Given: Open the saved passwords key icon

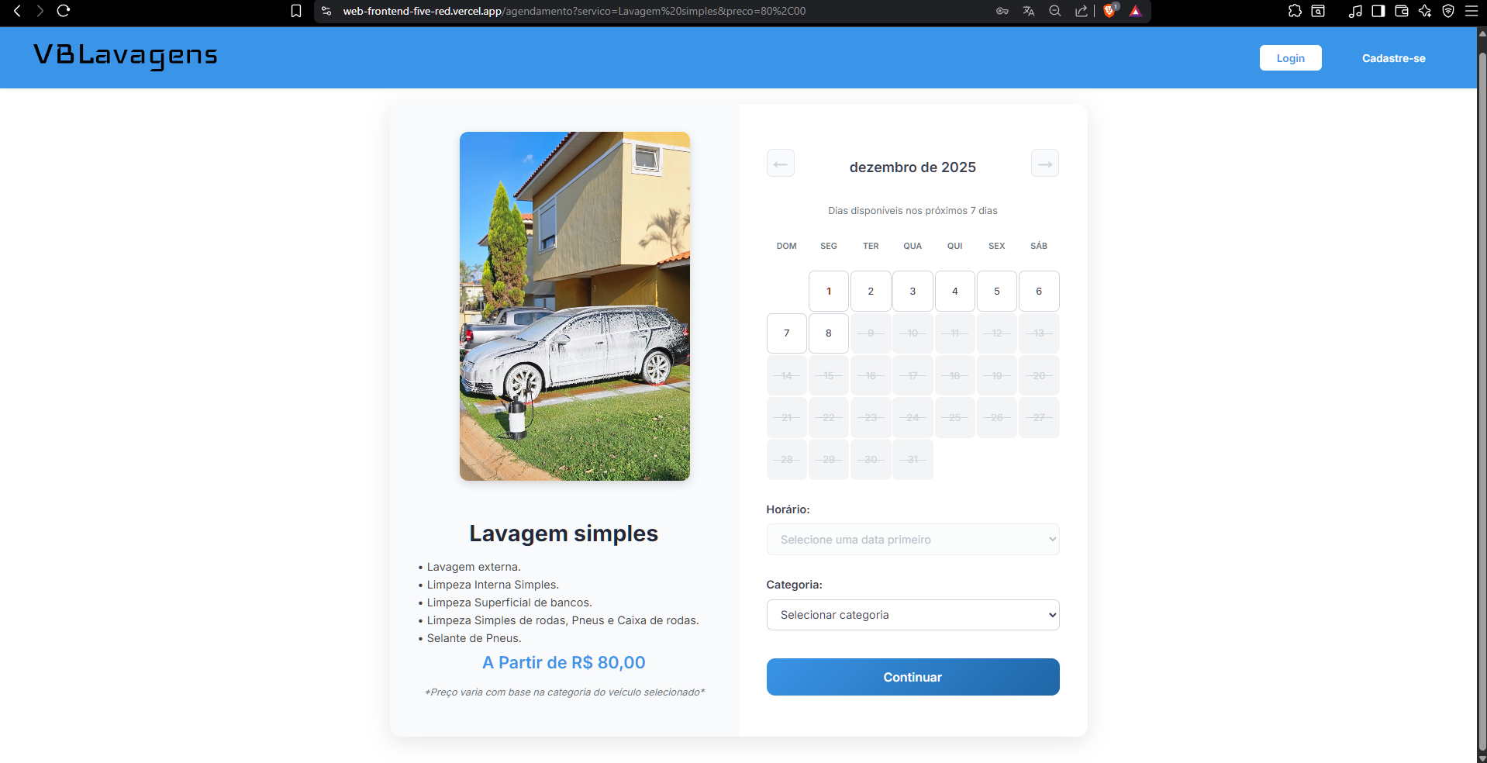Looking at the screenshot, I should tap(1002, 11).
